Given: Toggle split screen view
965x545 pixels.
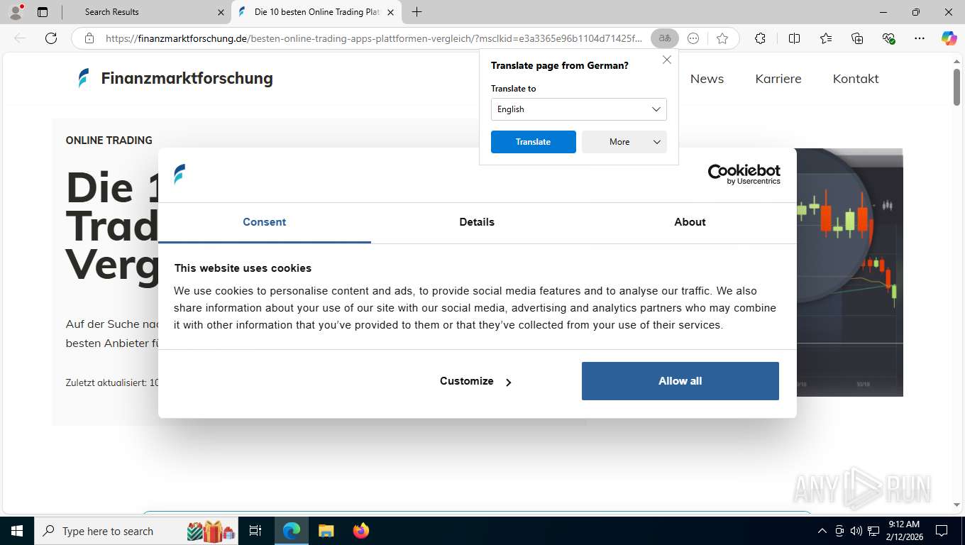Looking at the screenshot, I should [x=795, y=38].
